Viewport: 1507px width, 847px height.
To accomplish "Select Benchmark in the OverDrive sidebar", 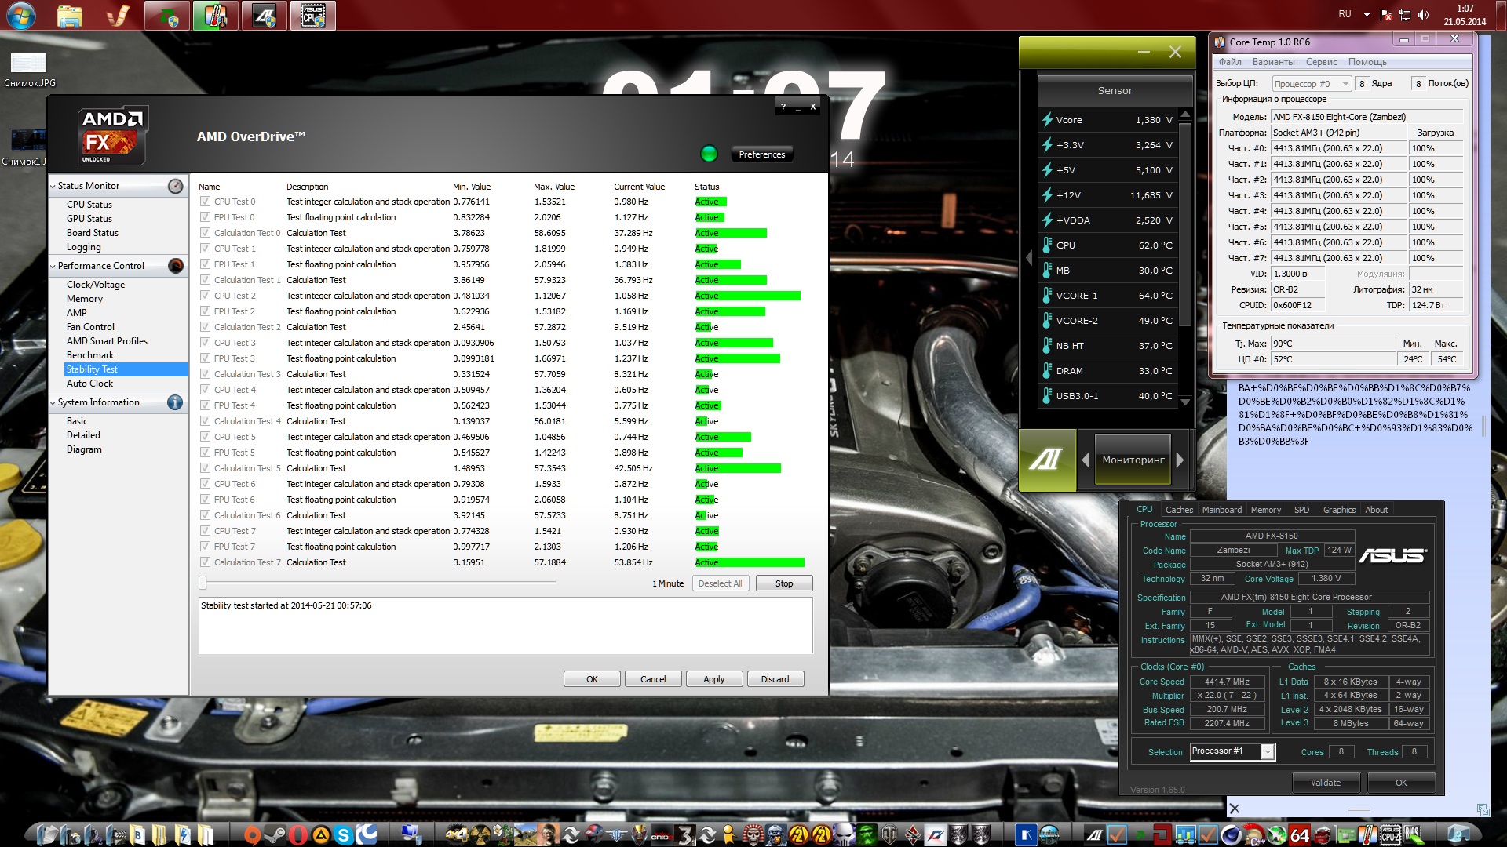I will (90, 355).
